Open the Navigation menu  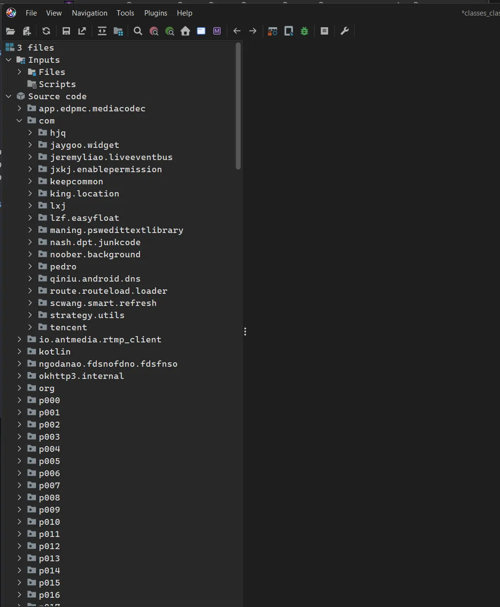tap(89, 13)
